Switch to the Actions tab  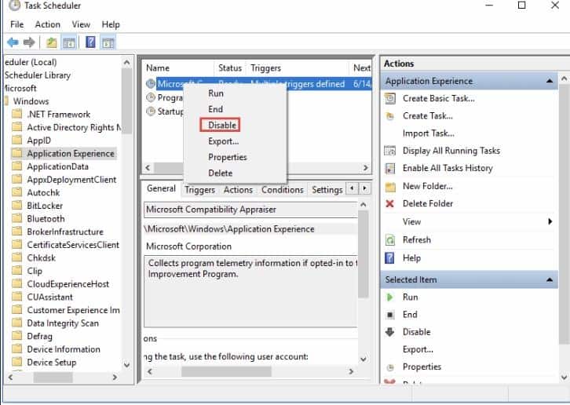(238, 190)
